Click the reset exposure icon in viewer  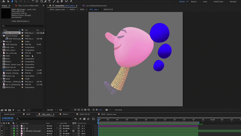pos(97,110)
